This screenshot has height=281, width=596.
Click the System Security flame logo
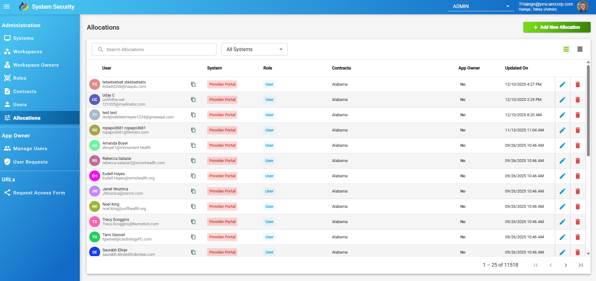point(24,7)
